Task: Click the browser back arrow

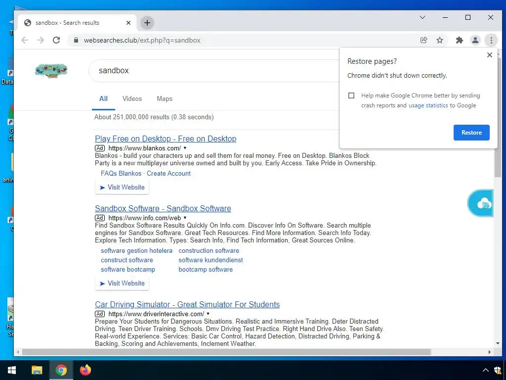Action: pos(25,40)
